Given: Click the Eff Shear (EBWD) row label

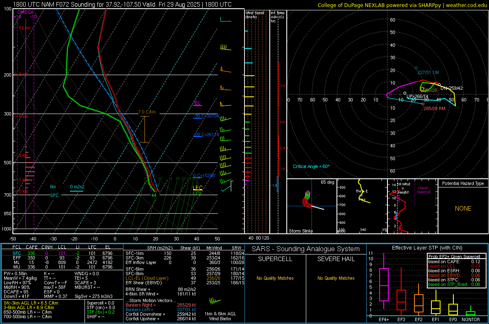Looking at the screenshot, I should click(144, 283).
